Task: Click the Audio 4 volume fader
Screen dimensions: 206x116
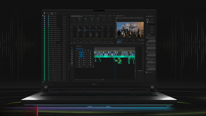Action: pos(91,35)
